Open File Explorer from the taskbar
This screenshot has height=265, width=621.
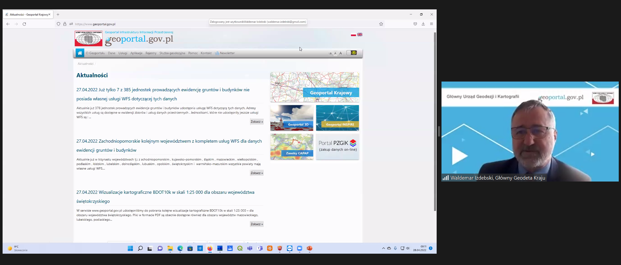170,248
